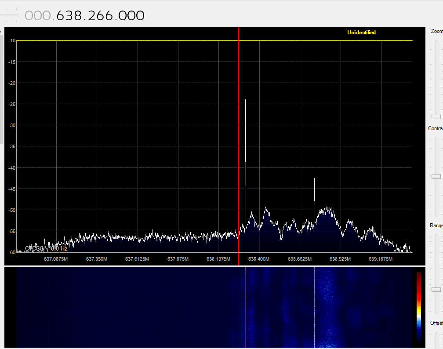The height and width of the screenshot is (349, 443).
Task: Select the red tuning line in spectrum
Action: (x=238, y=132)
